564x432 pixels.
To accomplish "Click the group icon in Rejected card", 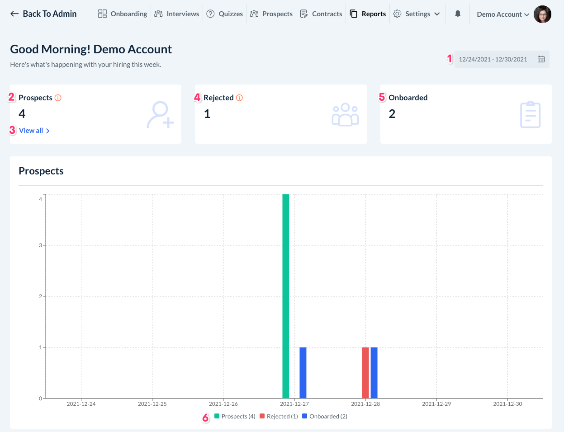I will coord(345,115).
